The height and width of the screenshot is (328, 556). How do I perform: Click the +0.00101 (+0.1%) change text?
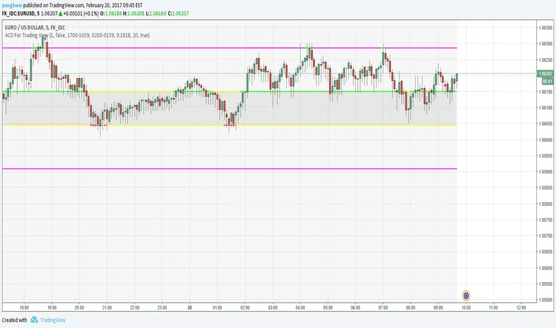coord(81,14)
